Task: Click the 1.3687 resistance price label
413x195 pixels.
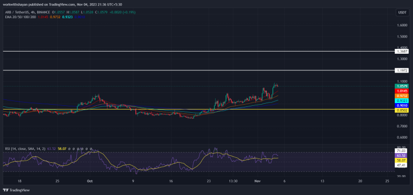Action: coord(402,52)
